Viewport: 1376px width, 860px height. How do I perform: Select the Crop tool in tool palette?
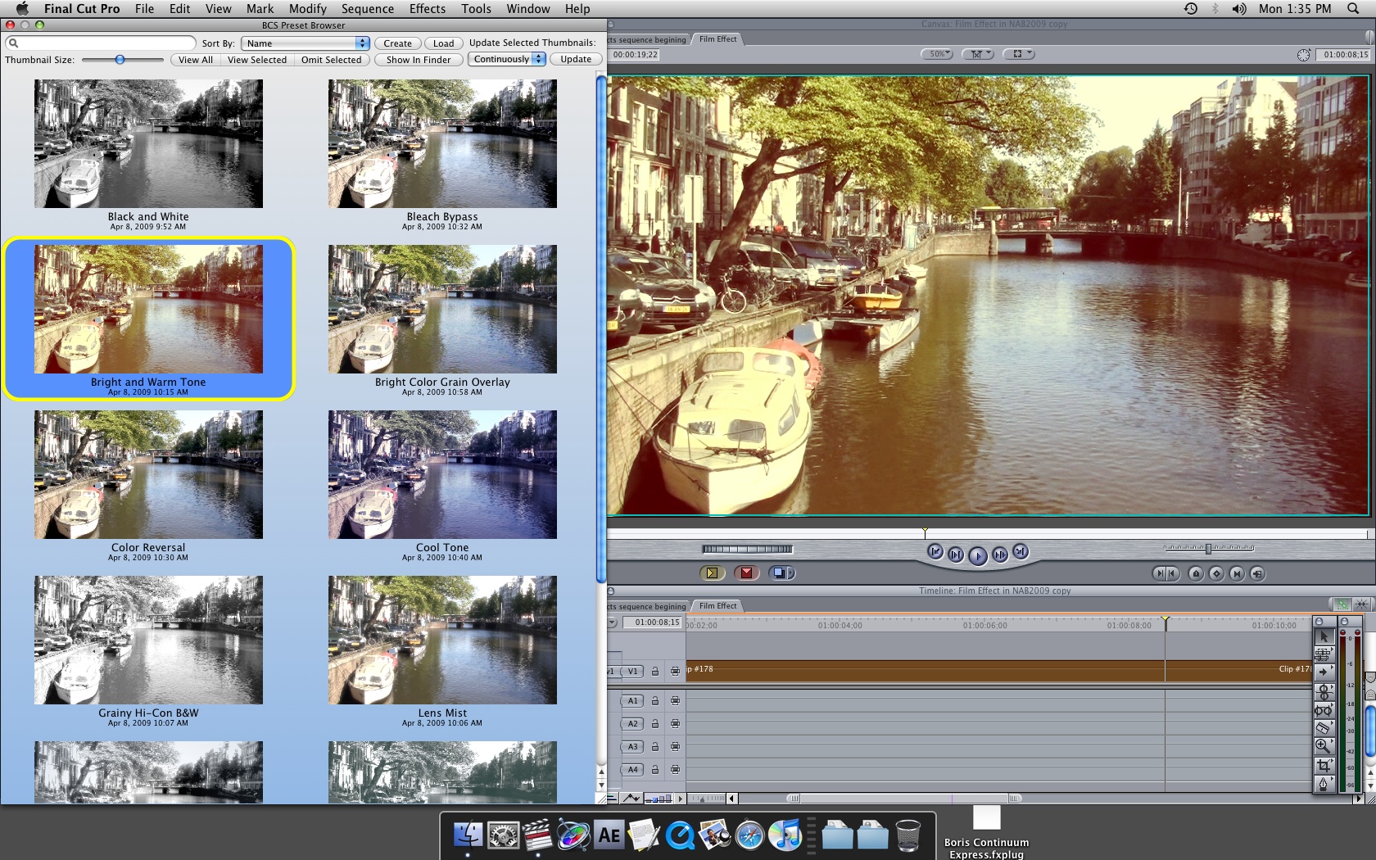coord(1323,765)
